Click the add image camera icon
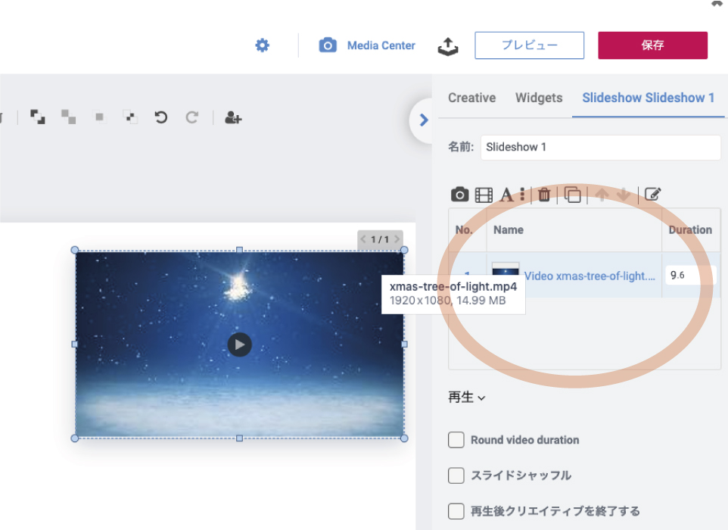Screen dimensions: 728x530 pyautogui.click(x=459, y=195)
